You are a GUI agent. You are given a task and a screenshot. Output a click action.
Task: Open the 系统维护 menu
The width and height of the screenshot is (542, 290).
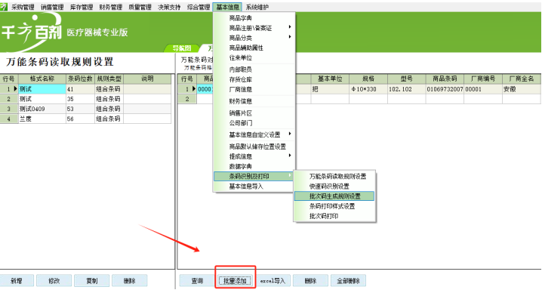point(257,7)
